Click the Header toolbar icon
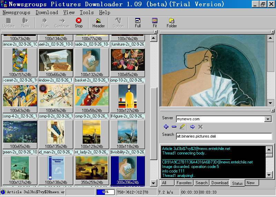 click(98, 23)
